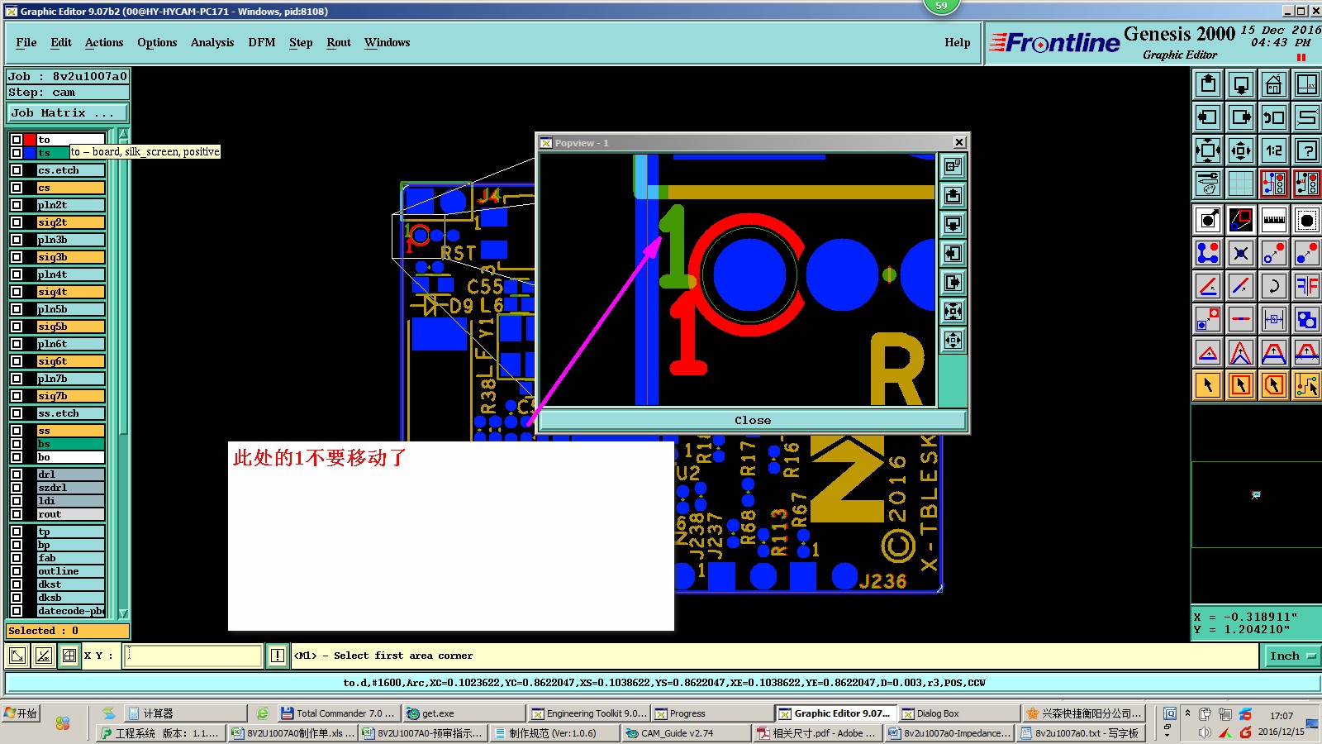Open the Rout menu

pos(339,42)
